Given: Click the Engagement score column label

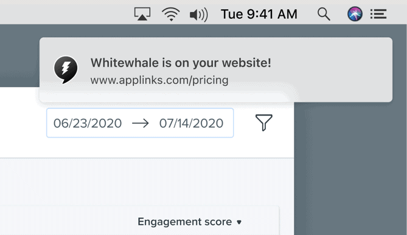Looking at the screenshot, I should [184, 222].
